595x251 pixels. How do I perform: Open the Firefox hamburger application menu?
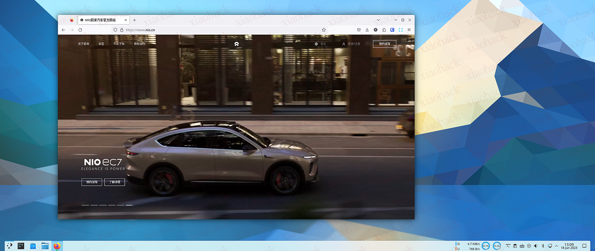click(x=409, y=30)
